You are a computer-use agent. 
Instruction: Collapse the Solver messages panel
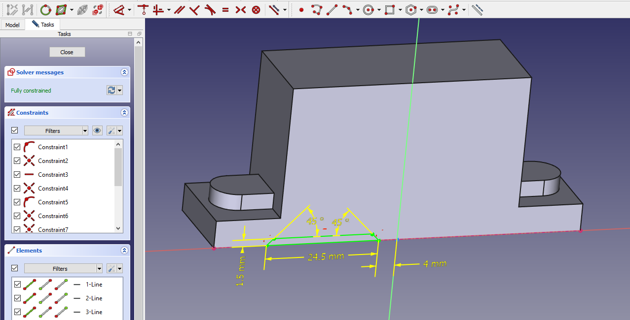click(x=124, y=72)
